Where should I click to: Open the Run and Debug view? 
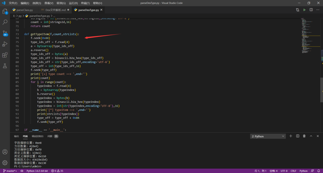click(x=5, y=44)
